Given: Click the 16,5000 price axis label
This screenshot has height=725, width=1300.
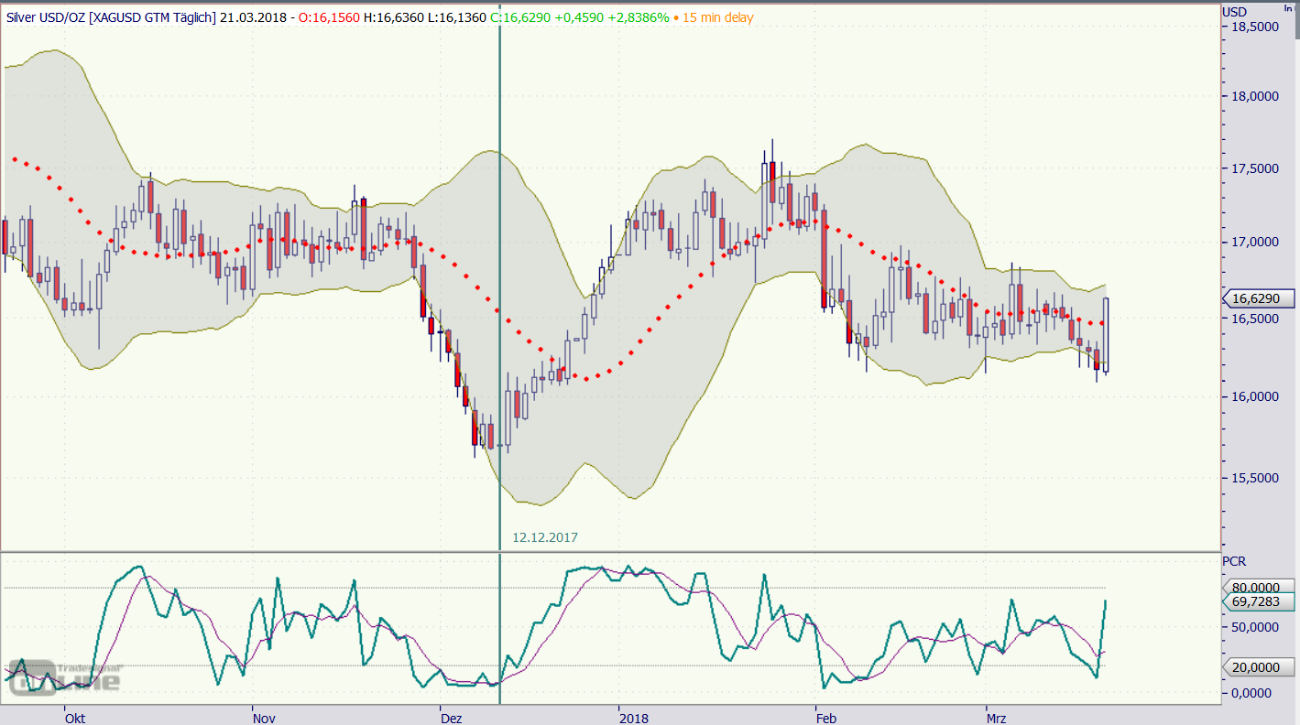Looking at the screenshot, I should click(x=1254, y=319).
